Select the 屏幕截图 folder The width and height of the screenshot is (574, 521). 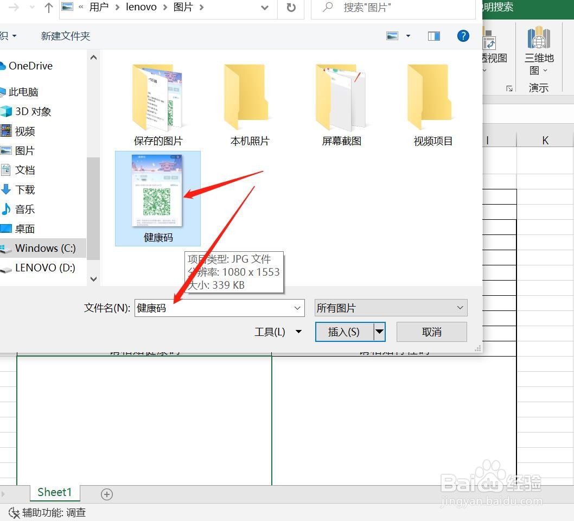[341, 105]
